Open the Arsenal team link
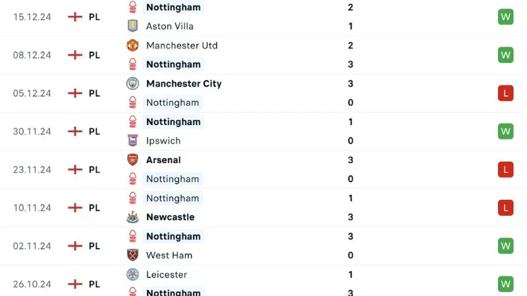 163,160
